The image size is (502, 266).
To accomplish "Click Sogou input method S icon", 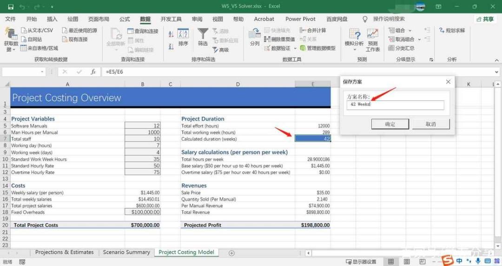I will [447, 260].
